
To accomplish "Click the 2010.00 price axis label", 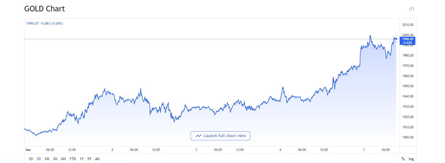I will tap(408, 25).
